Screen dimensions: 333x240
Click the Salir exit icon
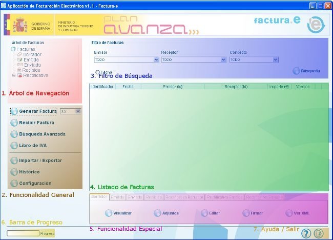[x=319, y=233]
